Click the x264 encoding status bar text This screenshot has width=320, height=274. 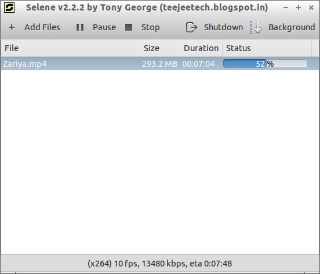(160, 264)
